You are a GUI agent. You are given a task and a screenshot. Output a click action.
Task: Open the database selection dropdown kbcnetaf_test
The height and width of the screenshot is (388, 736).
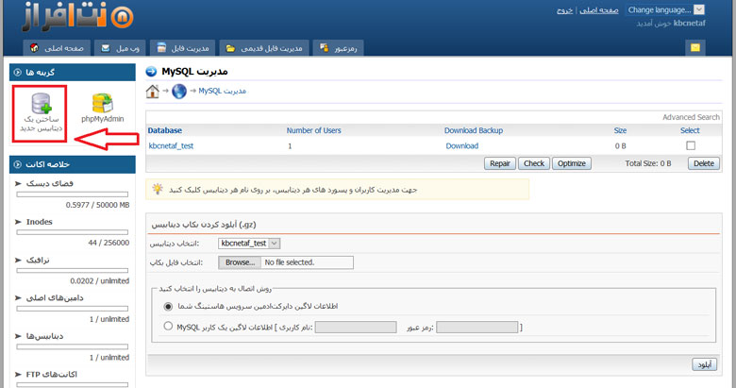[x=249, y=244]
